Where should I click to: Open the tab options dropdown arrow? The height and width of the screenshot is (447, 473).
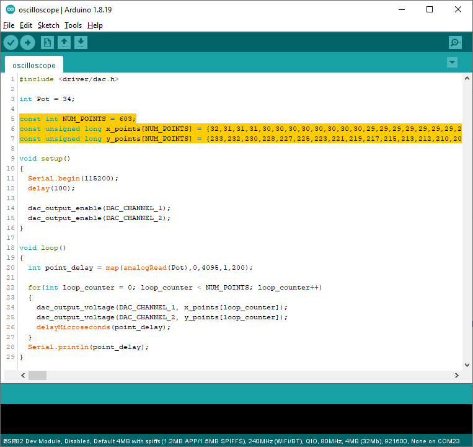452,63
